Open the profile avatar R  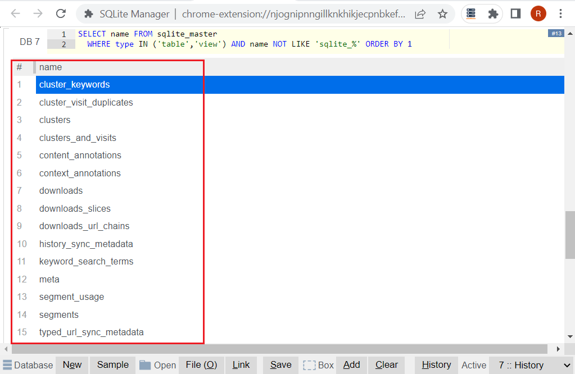(538, 13)
